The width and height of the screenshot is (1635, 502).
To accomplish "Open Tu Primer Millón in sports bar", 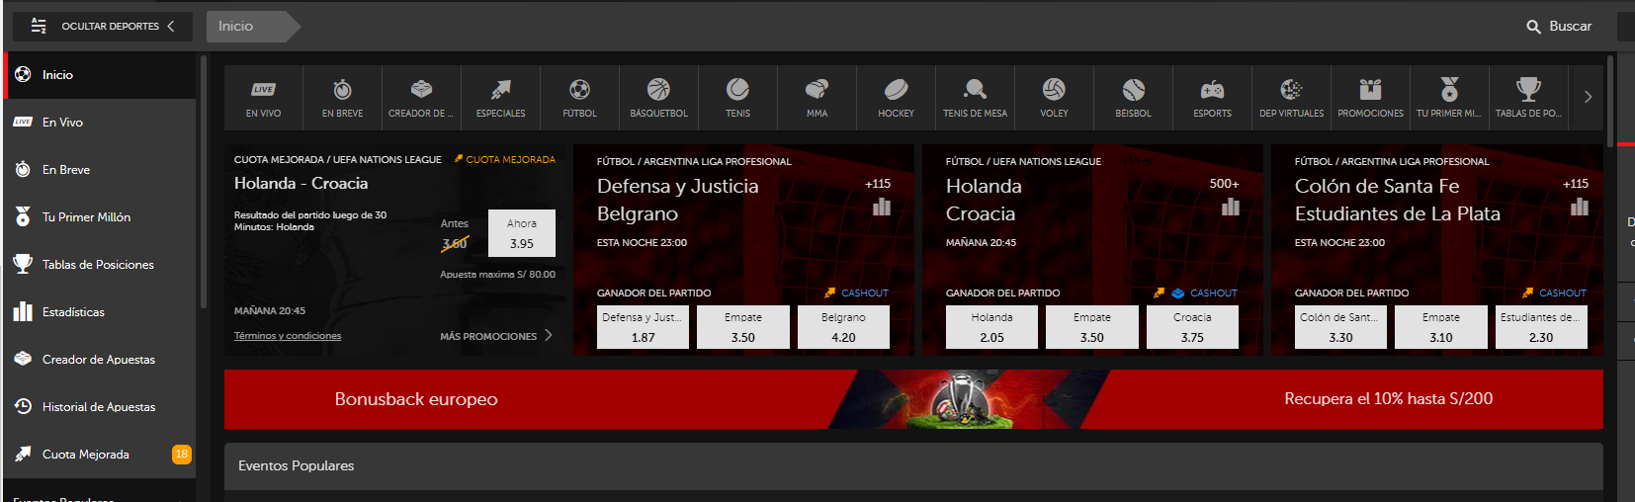I will pos(1449,98).
